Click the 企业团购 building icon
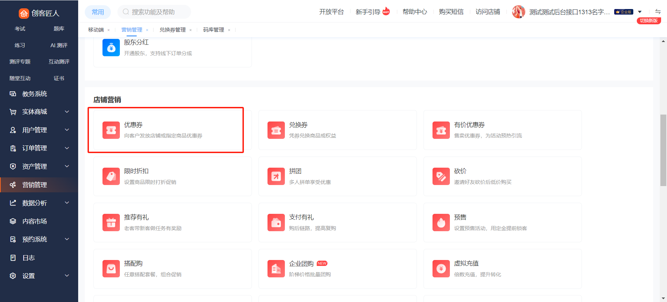The height and width of the screenshot is (302, 667). click(x=276, y=269)
